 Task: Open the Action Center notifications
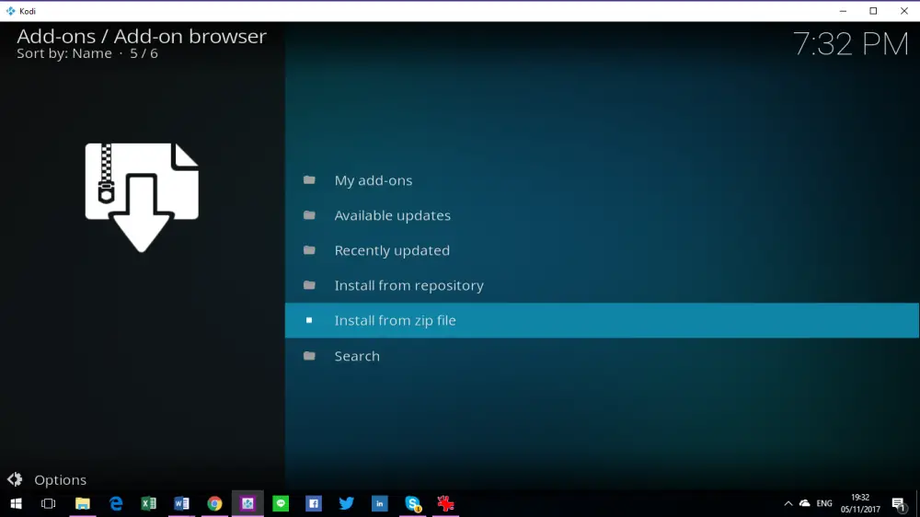898,503
